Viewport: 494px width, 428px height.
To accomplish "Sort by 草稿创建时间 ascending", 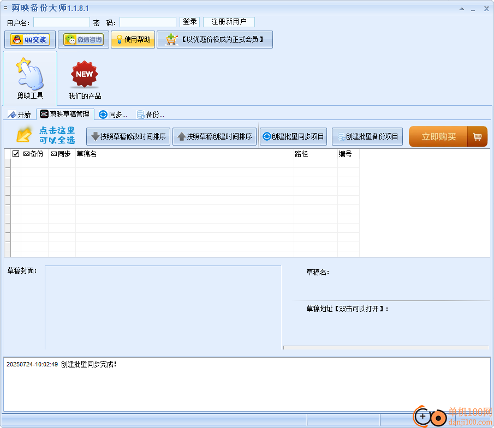I will click(x=215, y=137).
